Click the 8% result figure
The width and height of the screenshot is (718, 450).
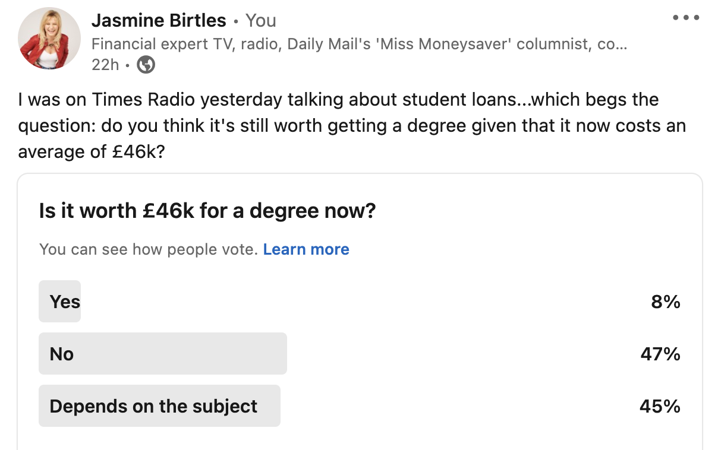[x=665, y=302]
